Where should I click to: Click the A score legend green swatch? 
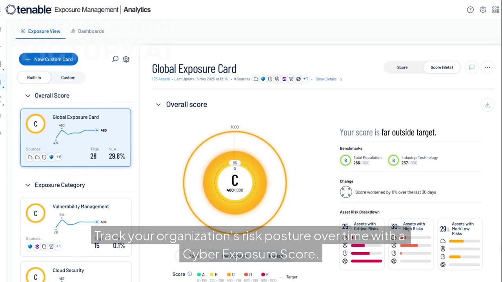tap(199, 275)
